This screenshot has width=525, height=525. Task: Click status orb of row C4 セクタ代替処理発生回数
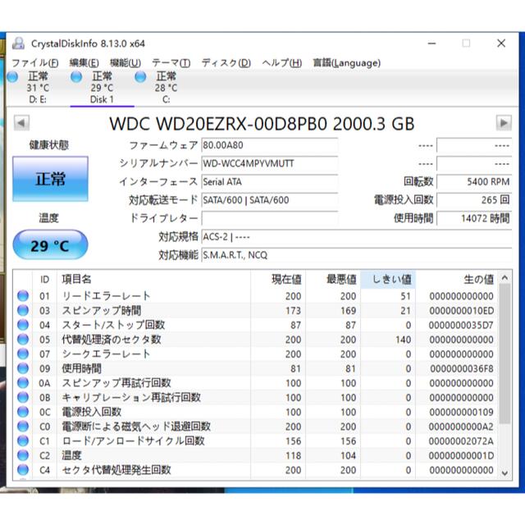point(23,470)
